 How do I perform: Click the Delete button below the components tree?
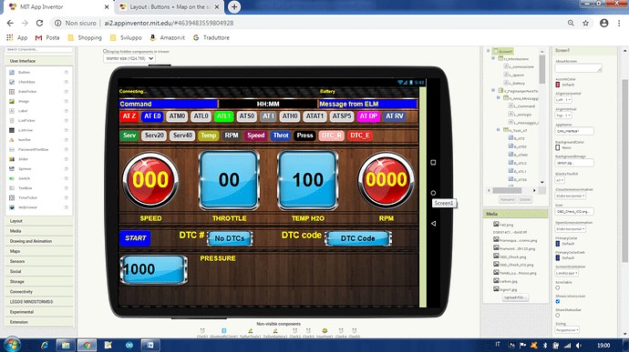(x=525, y=199)
